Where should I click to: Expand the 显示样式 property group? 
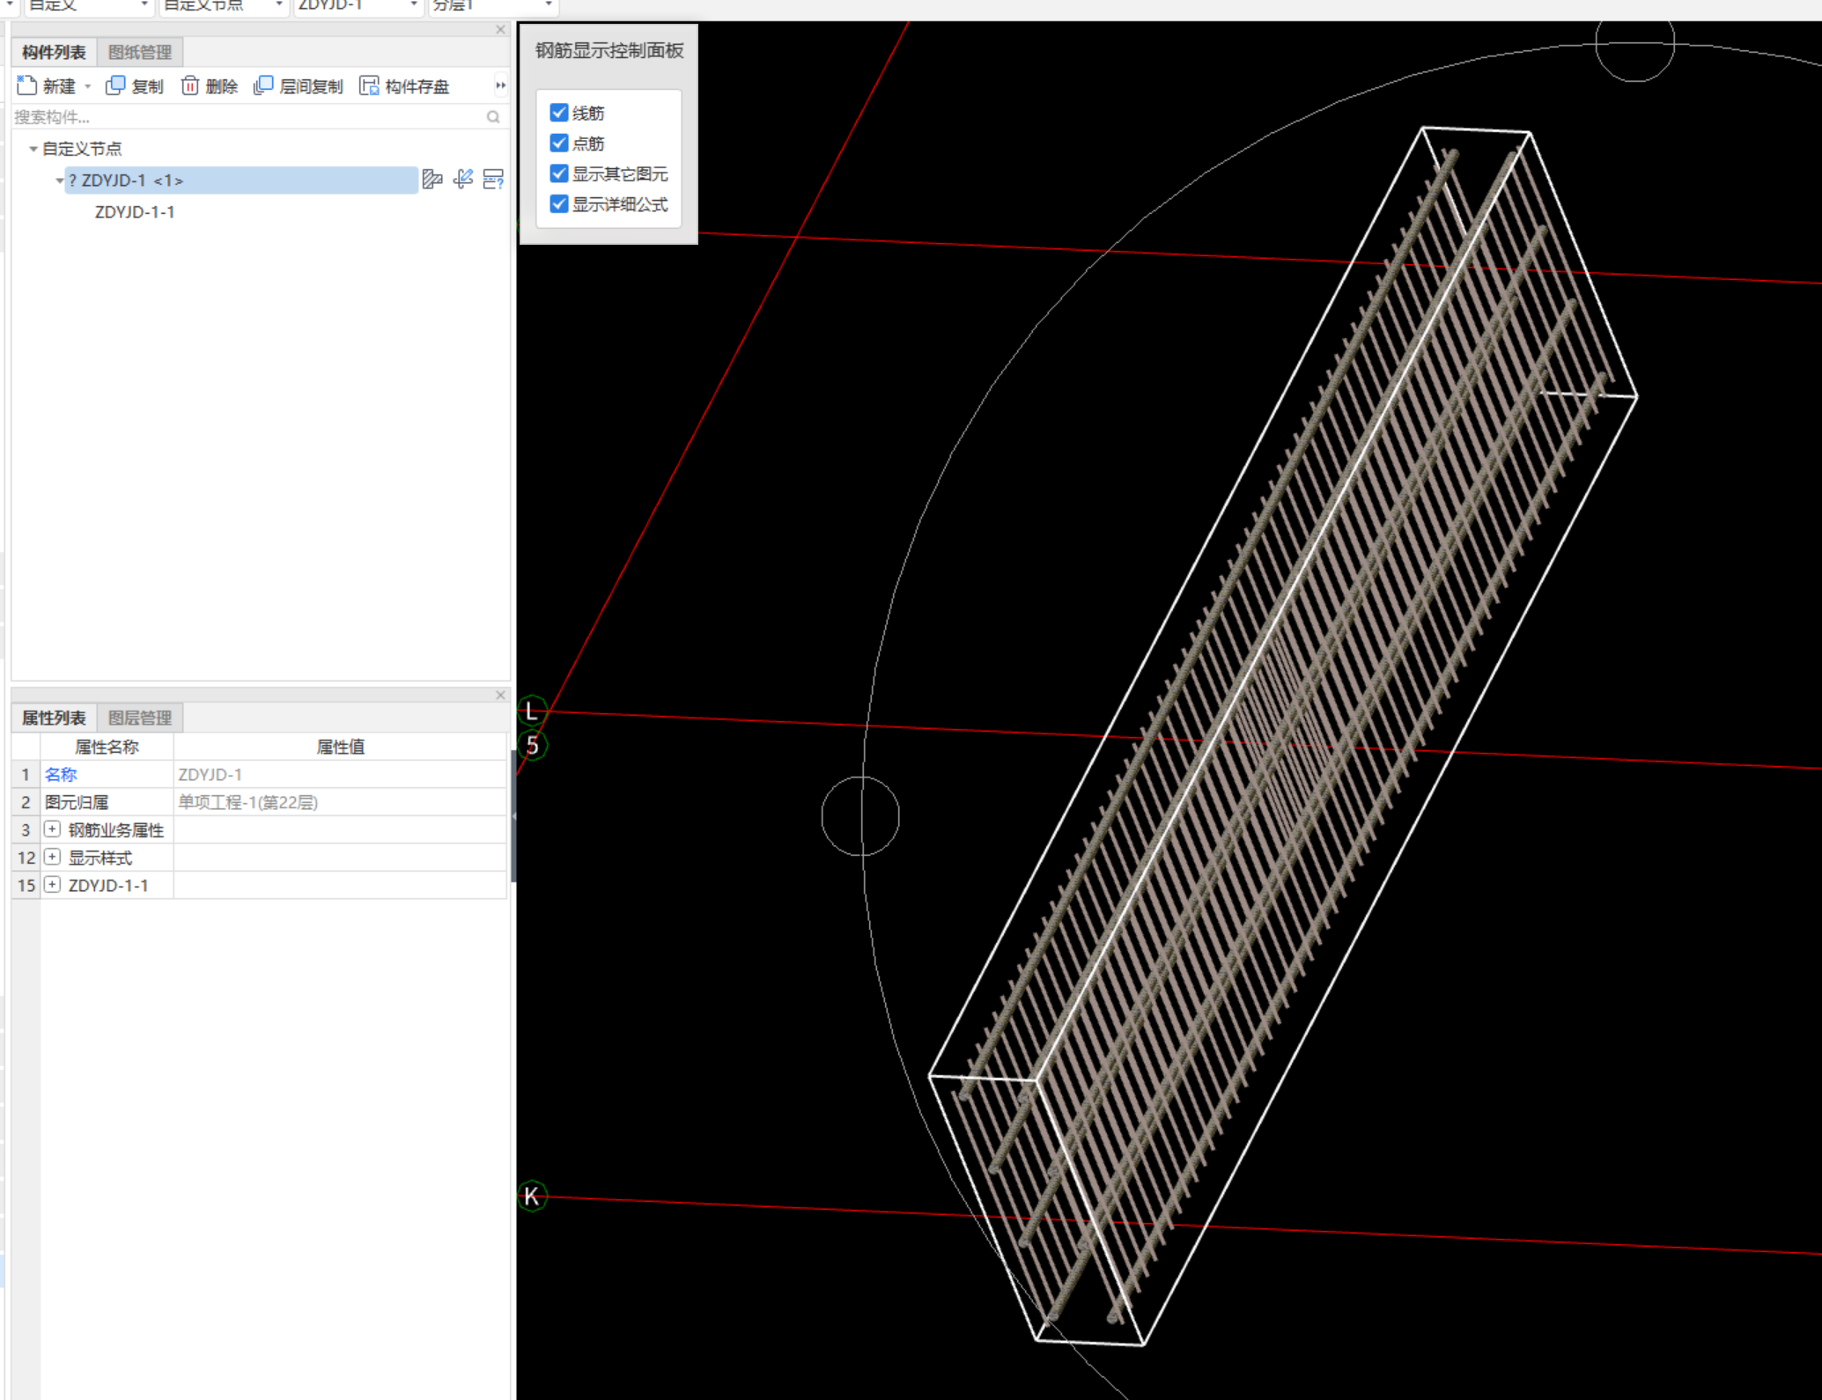[x=53, y=857]
